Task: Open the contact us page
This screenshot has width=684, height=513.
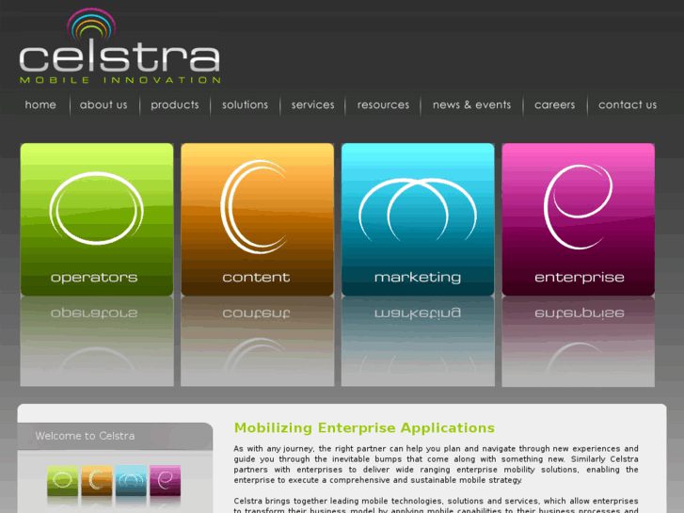Action: [x=628, y=104]
